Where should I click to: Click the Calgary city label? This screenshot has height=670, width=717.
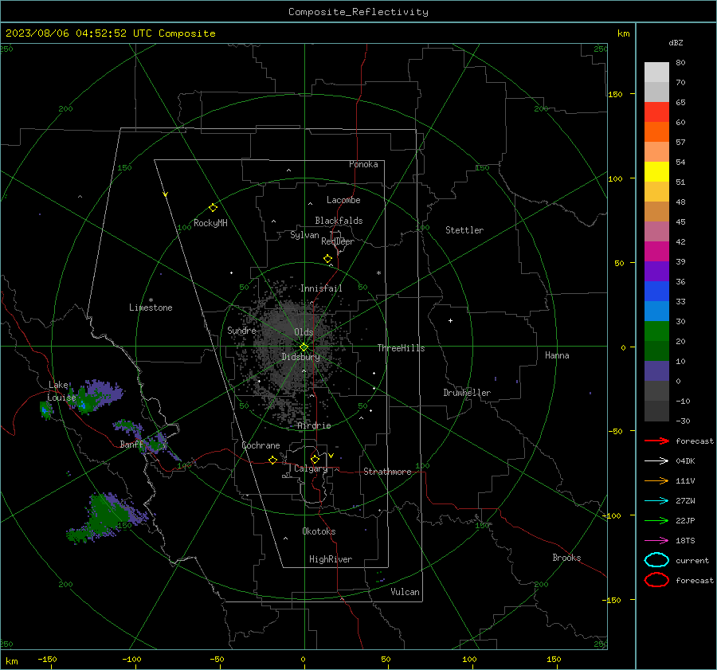311,468
